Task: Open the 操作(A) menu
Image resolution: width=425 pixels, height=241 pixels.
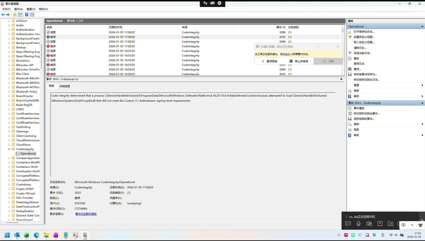Action: click(x=19, y=9)
